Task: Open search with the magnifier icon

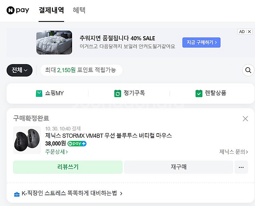Action: (248, 70)
